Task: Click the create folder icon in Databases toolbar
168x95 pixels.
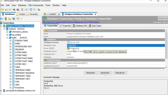Action: [9, 19]
